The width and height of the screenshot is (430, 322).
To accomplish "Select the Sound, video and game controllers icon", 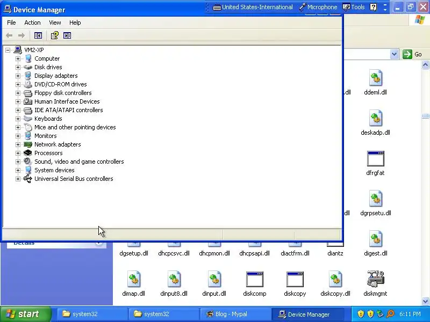I will click(28, 162).
